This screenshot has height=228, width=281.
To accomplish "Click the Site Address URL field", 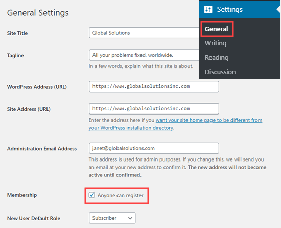I will pos(154,109).
